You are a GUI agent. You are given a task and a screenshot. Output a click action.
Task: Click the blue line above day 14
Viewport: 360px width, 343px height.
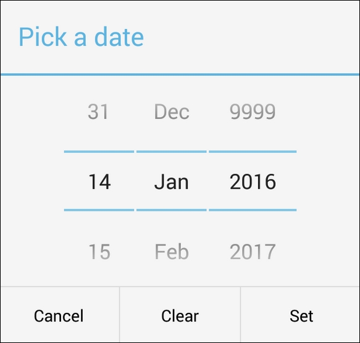tap(99, 152)
